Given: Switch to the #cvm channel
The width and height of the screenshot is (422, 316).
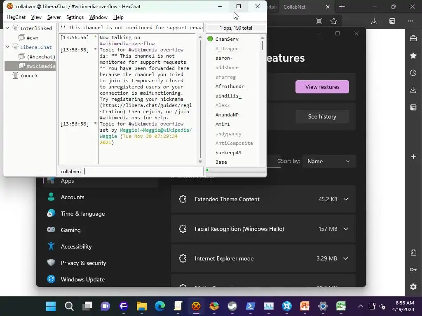Looking at the screenshot, I should pyautogui.click(x=32, y=37).
